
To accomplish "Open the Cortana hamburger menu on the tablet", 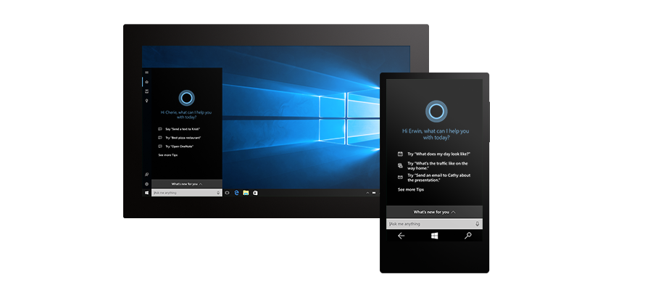I will [147, 72].
